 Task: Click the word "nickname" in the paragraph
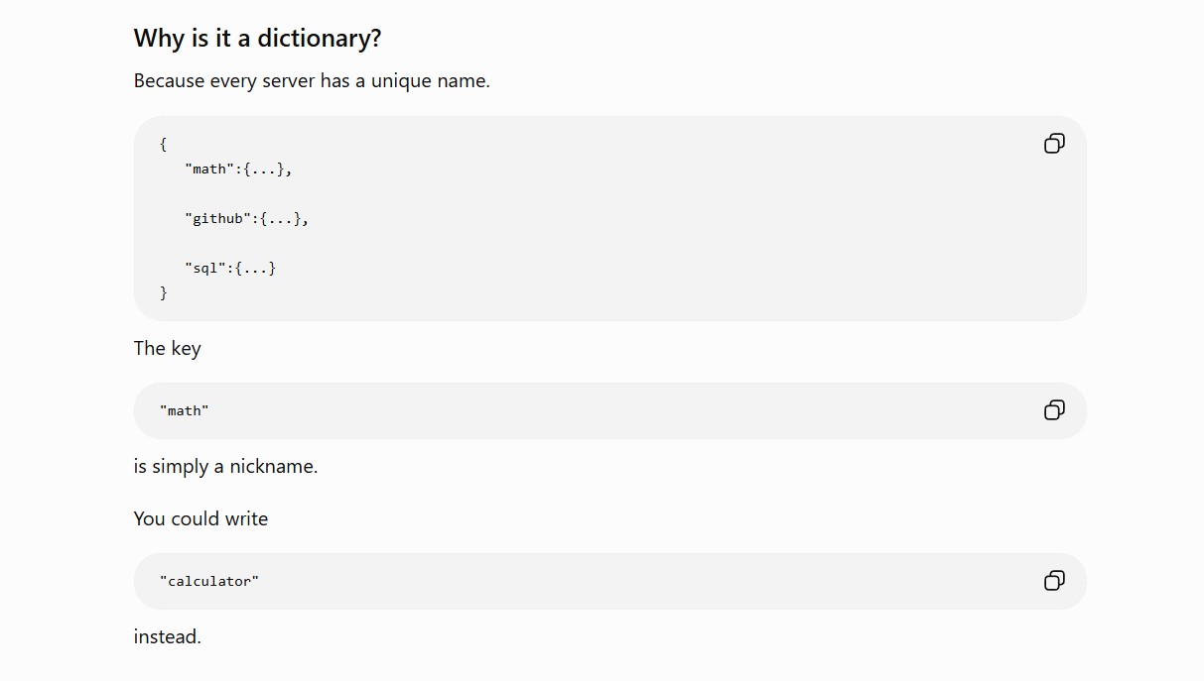pos(271,467)
